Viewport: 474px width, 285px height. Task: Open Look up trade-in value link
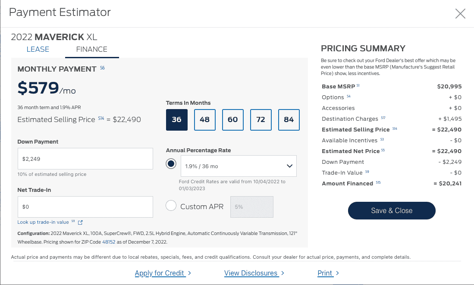coord(43,222)
